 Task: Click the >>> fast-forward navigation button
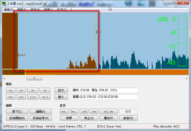coord(21,97)
